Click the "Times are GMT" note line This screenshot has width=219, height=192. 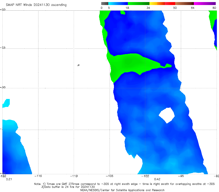[x=124, y=184]
